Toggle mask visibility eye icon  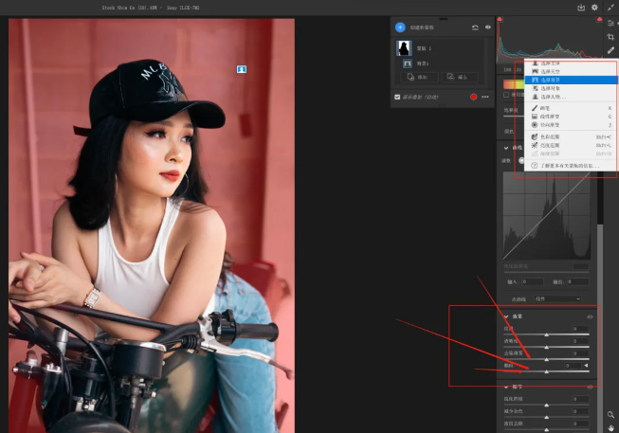point(488,27)
